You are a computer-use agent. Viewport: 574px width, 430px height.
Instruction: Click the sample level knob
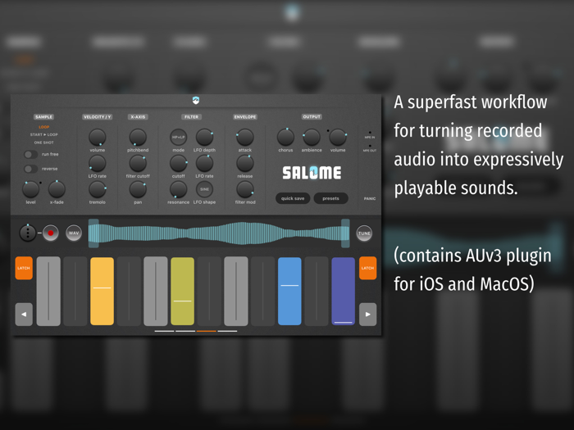pyautogui.click(x=31, y=189)
